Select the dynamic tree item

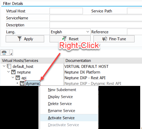(x=33, y=84)
